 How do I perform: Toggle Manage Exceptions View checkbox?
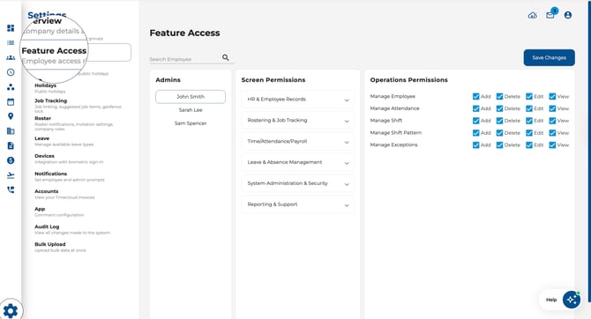(x=552, y=145)
